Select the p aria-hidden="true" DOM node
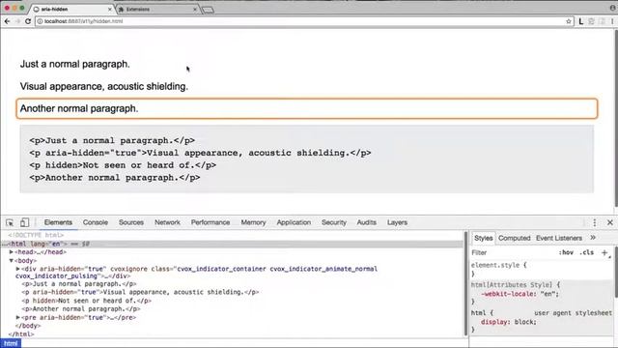This screenshot has height=348, width=618. 140,292
